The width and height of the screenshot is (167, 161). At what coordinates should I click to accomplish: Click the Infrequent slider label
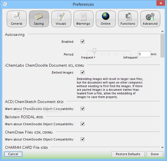(x=130, y=57)
